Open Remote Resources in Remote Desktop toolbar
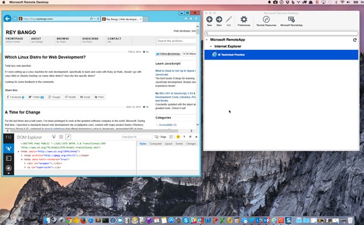 266,21
